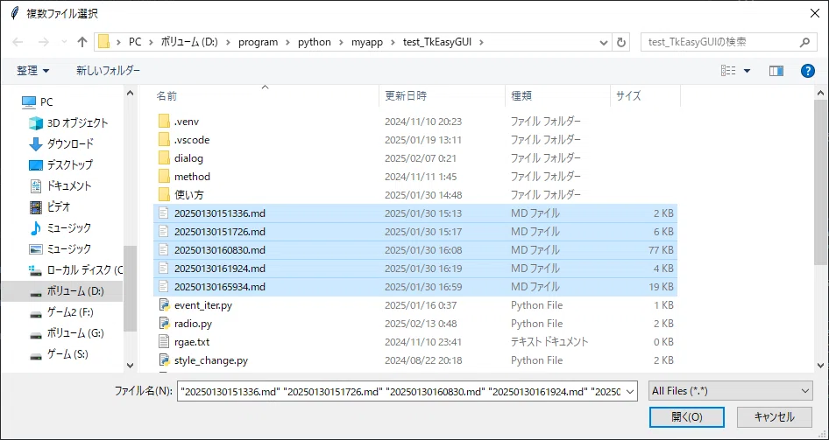
Task: Select PC in the address breadcrumb
Action: [x=135, y=43]
